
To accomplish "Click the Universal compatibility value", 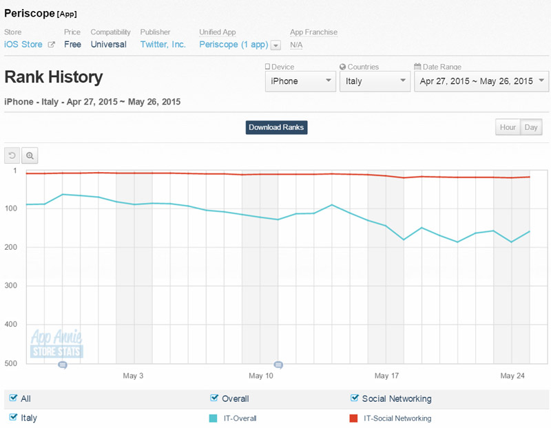I will pyautogui.click(x=109, y=45).
